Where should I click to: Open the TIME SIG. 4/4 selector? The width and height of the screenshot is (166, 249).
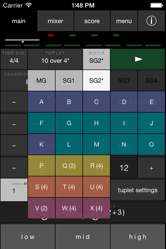(x=14, y=59)
